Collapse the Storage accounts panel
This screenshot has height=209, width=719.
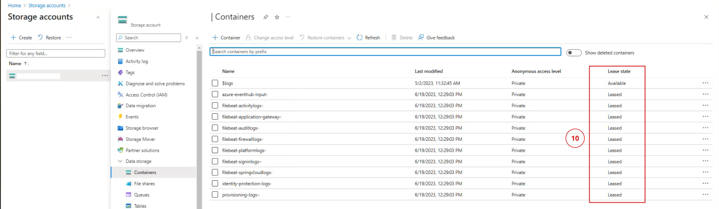(98, 17)
